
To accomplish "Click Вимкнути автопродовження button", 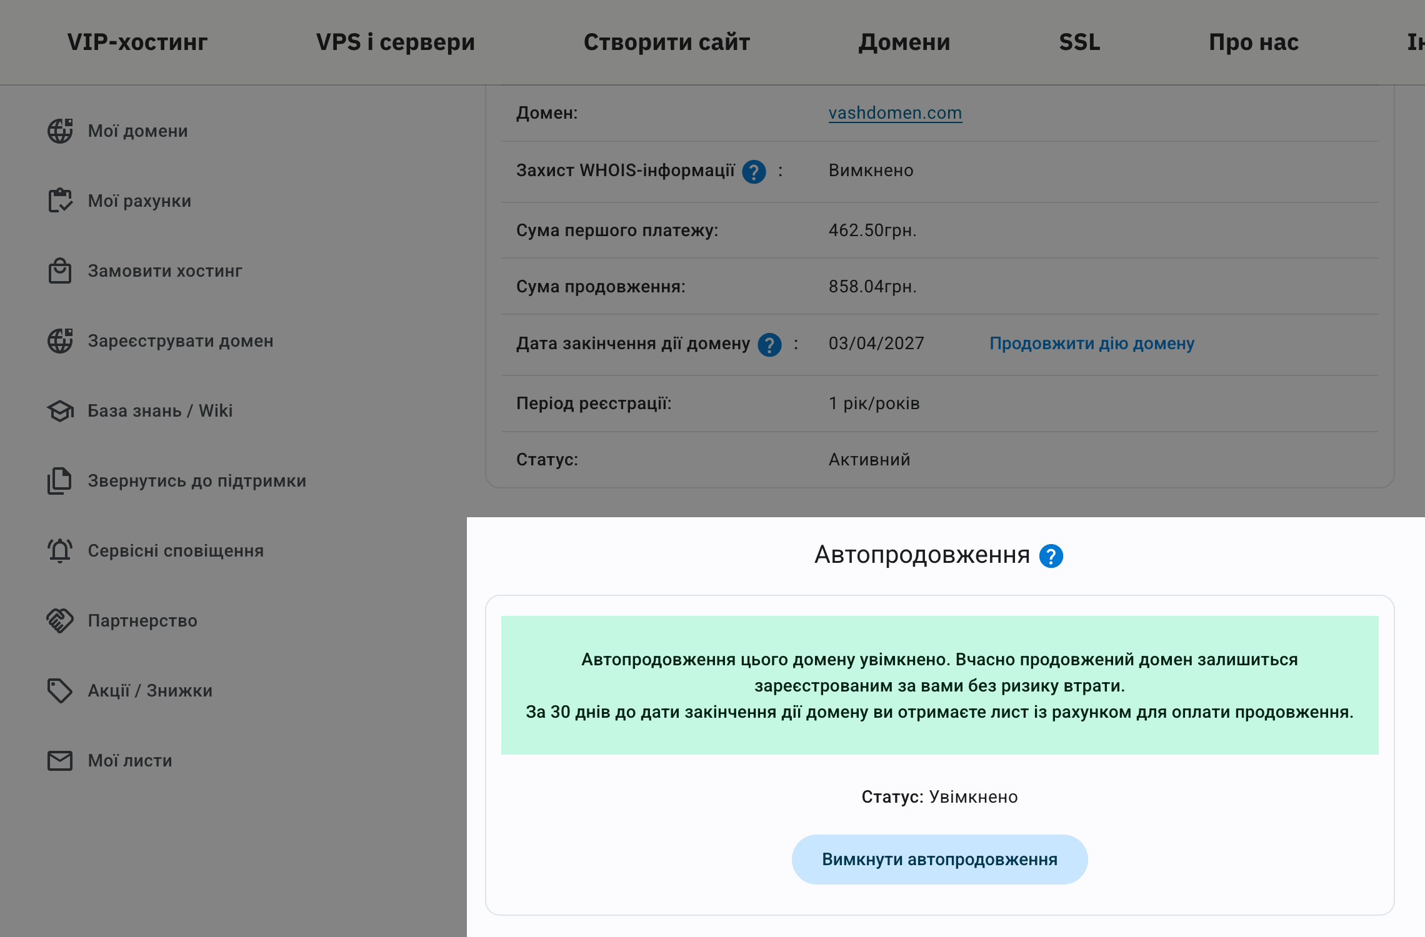I will 940,859.
